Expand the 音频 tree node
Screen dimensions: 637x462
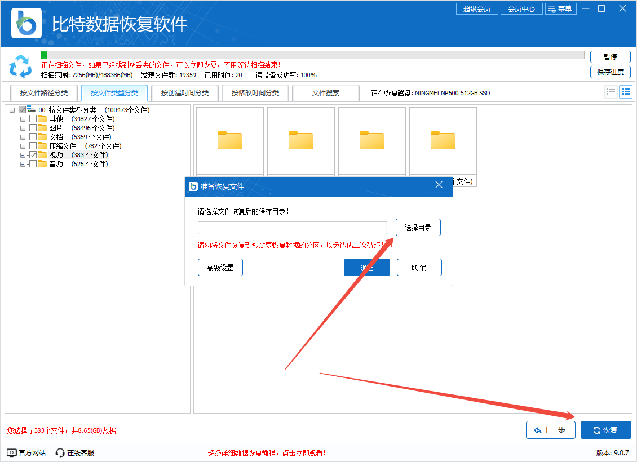[23, 164]
